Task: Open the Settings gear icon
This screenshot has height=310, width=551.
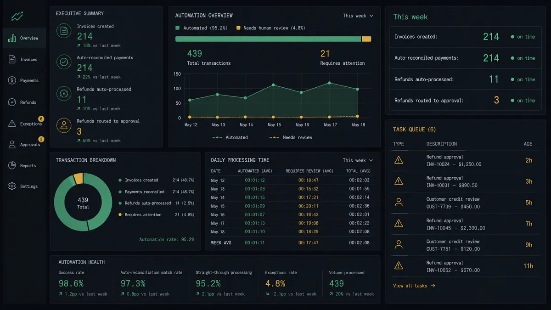Action: tap(12, 186)
